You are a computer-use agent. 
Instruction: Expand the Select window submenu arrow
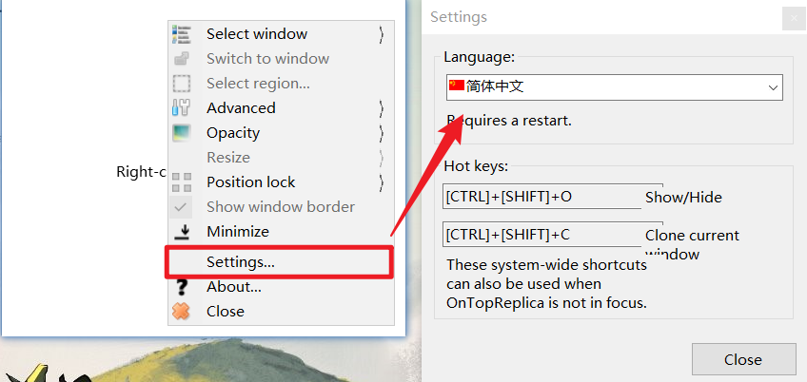pyautogui.click(x=382, y=34)
